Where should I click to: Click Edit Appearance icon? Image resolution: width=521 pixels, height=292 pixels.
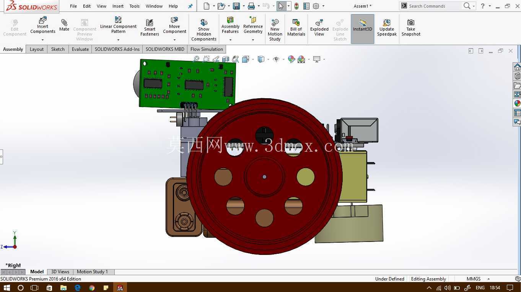point(291,59)
